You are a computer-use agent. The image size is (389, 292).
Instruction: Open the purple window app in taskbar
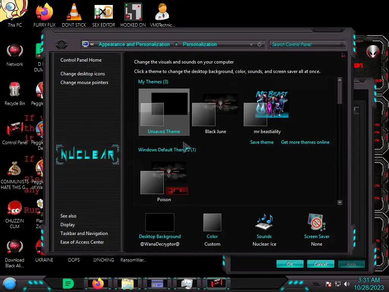pyautogui.click(x=157, y=284)
